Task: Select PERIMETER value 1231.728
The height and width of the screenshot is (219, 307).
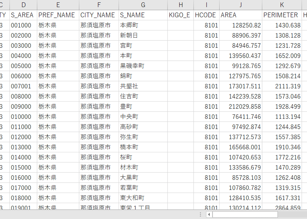Action: 282,45
